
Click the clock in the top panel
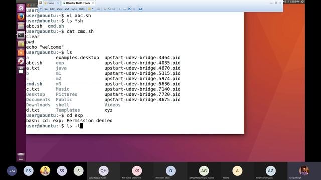(x=294, y=2)
